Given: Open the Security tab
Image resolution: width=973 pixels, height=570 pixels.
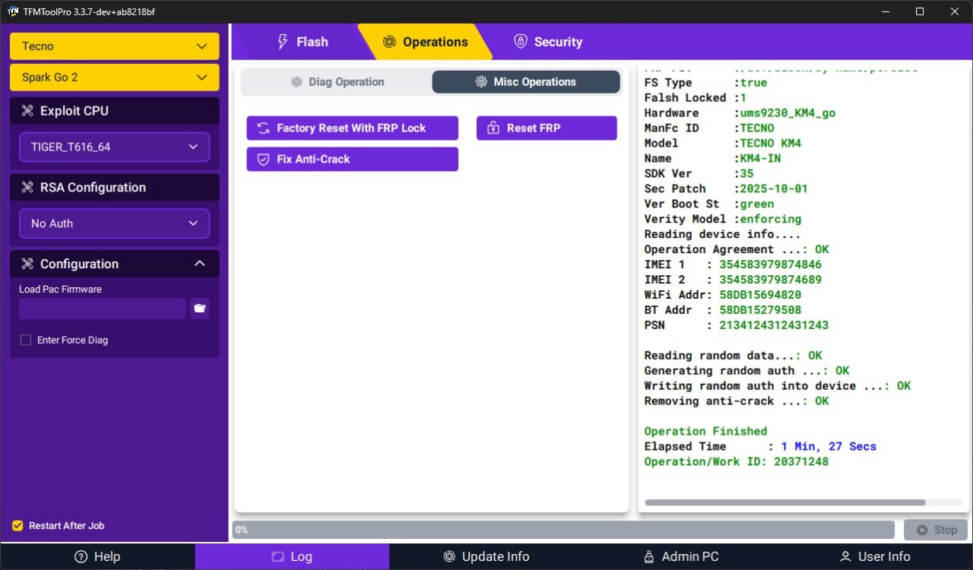Looking at the screenshot, I should click(548, 42).
